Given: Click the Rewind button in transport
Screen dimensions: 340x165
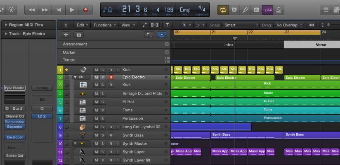Looking at the screenshot, I should tap(32, 9).
